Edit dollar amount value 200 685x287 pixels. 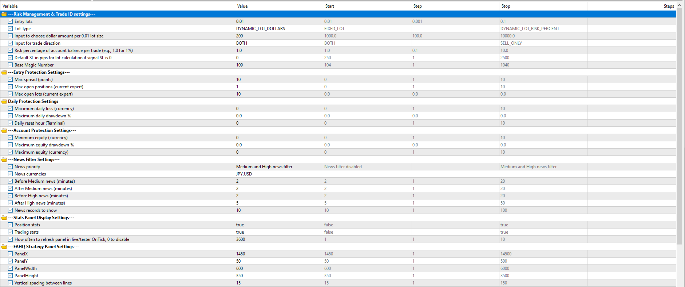279,36
